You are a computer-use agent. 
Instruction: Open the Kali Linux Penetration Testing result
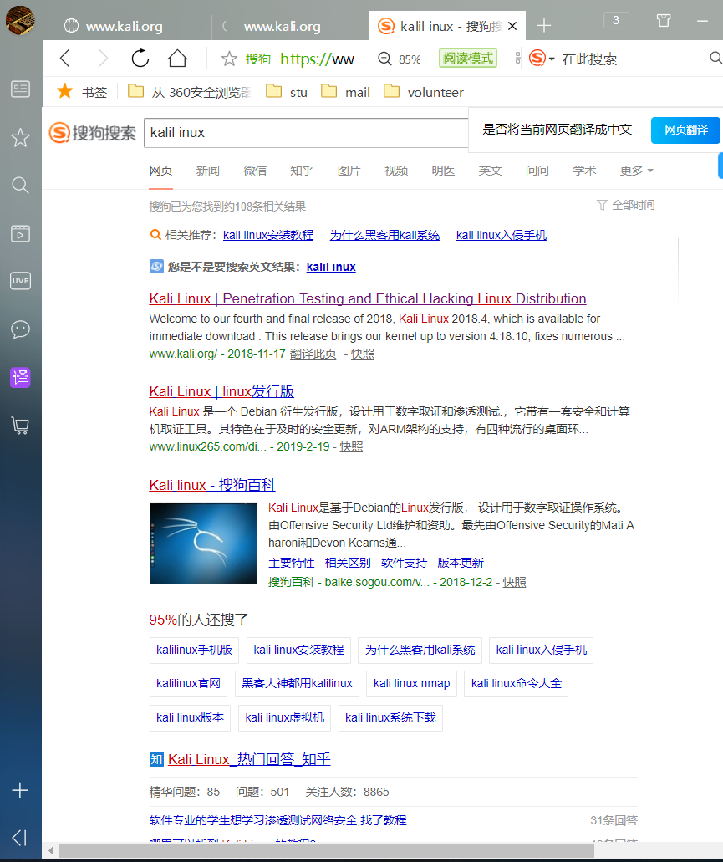click(368, 298)
